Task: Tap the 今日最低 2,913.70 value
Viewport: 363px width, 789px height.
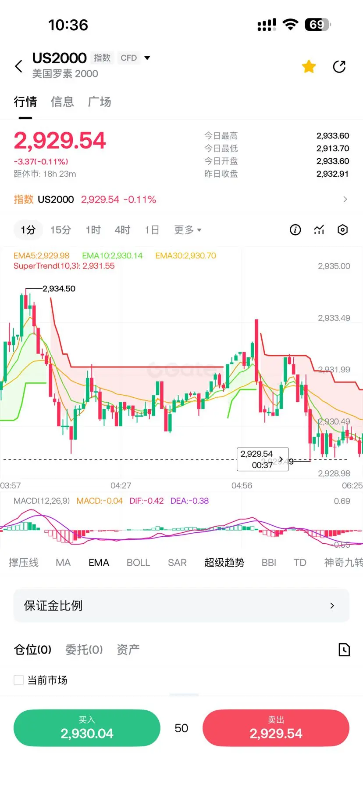Action: [333, 149]
